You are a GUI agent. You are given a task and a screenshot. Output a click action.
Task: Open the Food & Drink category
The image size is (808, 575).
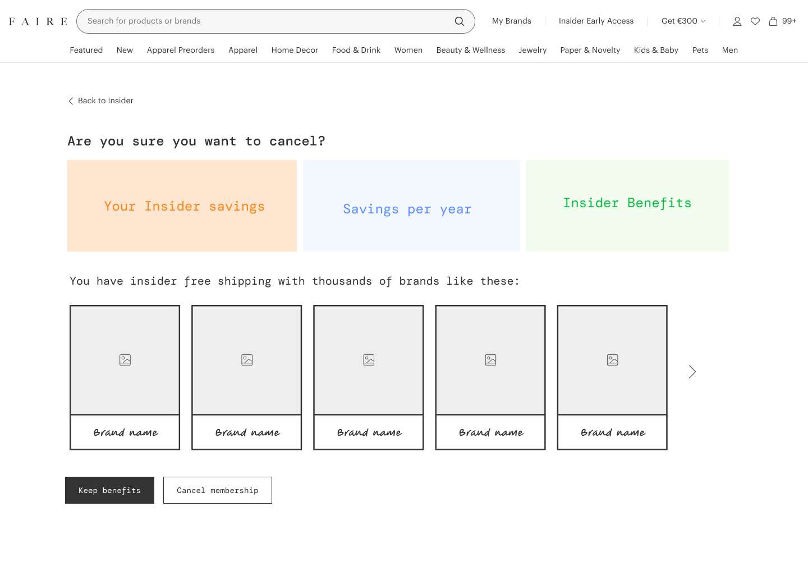tap(356, 50)
